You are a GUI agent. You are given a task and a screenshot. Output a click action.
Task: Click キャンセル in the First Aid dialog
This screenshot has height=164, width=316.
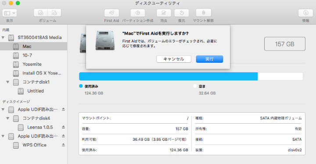point(174,59)
